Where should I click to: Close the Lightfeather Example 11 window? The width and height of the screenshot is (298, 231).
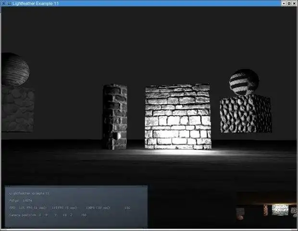coord(294,3)
